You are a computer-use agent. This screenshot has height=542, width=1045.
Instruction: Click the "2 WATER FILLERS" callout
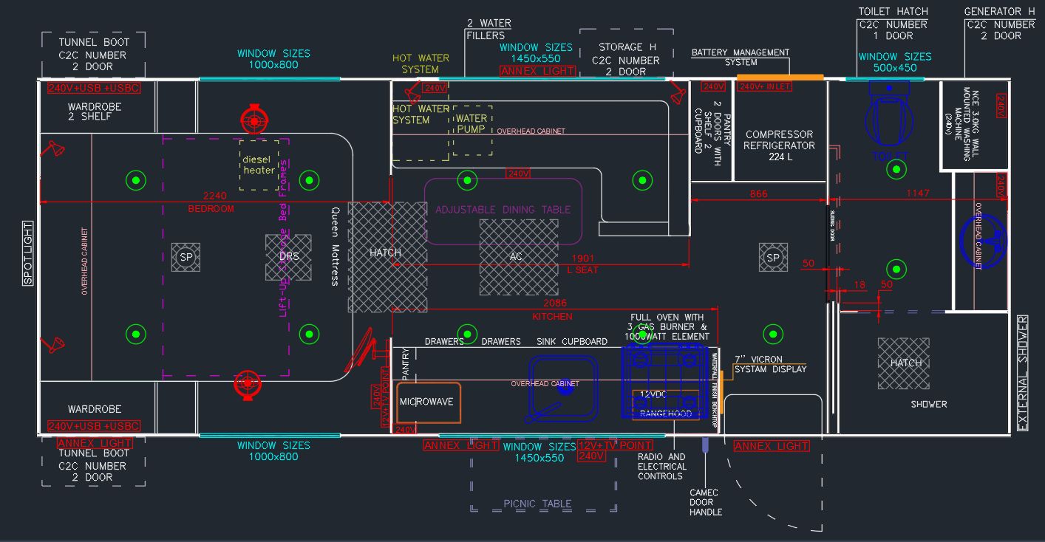(489, 29)
